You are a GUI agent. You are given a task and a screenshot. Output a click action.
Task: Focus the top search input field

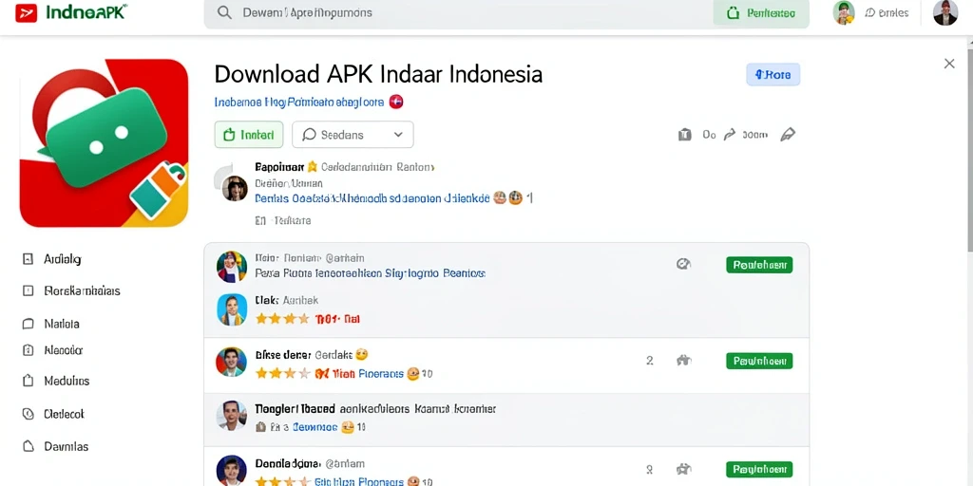[x=458, y=13]
